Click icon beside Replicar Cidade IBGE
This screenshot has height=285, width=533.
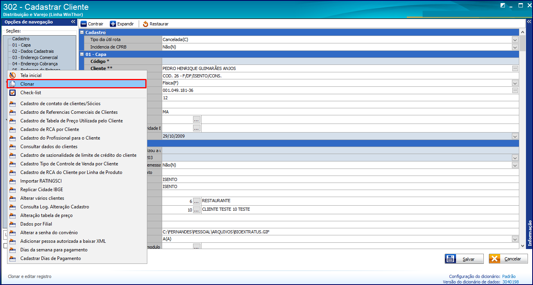13,190
